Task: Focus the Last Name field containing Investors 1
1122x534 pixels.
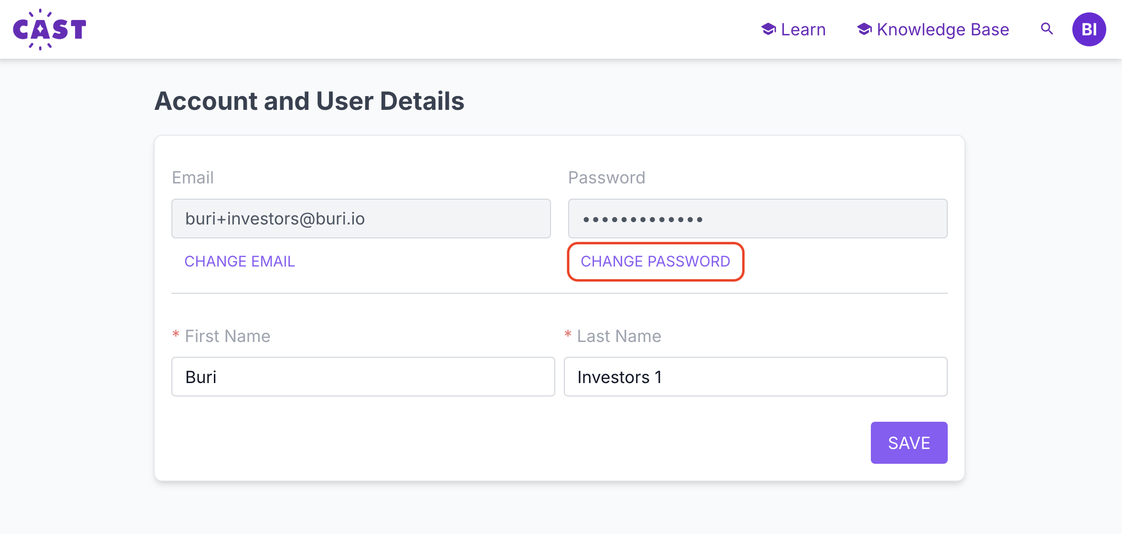Action: click(x=755, y=377)
